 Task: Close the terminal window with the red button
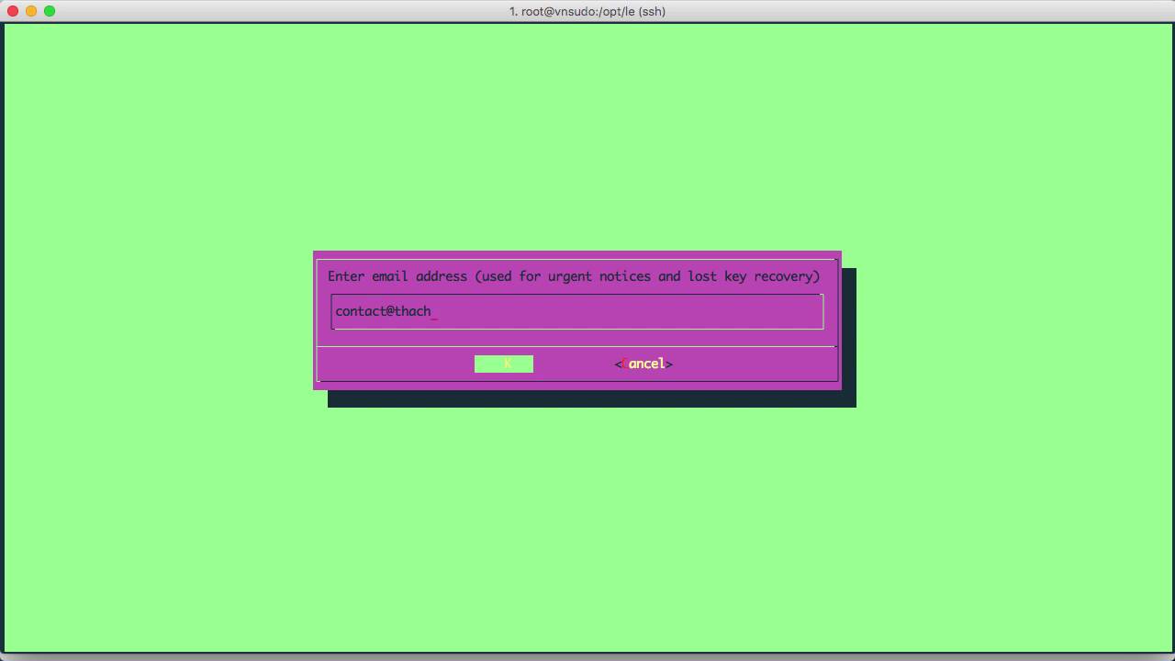pyautogui.click(x=13, y=11)
